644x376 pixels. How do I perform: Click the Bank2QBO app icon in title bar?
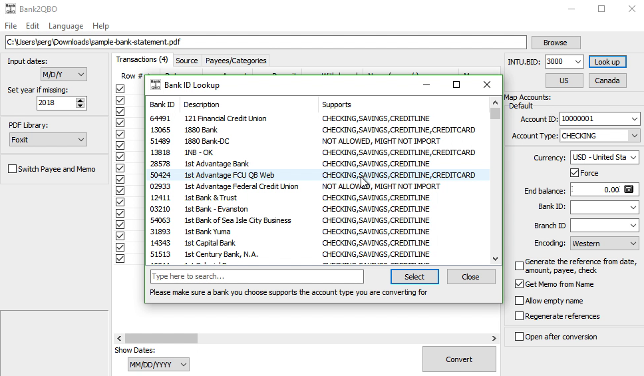10,9
